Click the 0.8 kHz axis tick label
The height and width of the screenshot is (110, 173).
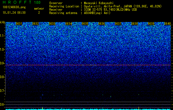coord(2,77)
